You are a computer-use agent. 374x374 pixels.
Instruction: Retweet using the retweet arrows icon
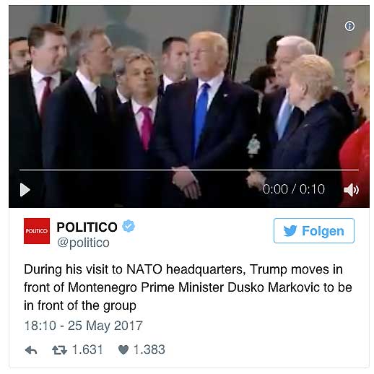(x=59, y=349)
